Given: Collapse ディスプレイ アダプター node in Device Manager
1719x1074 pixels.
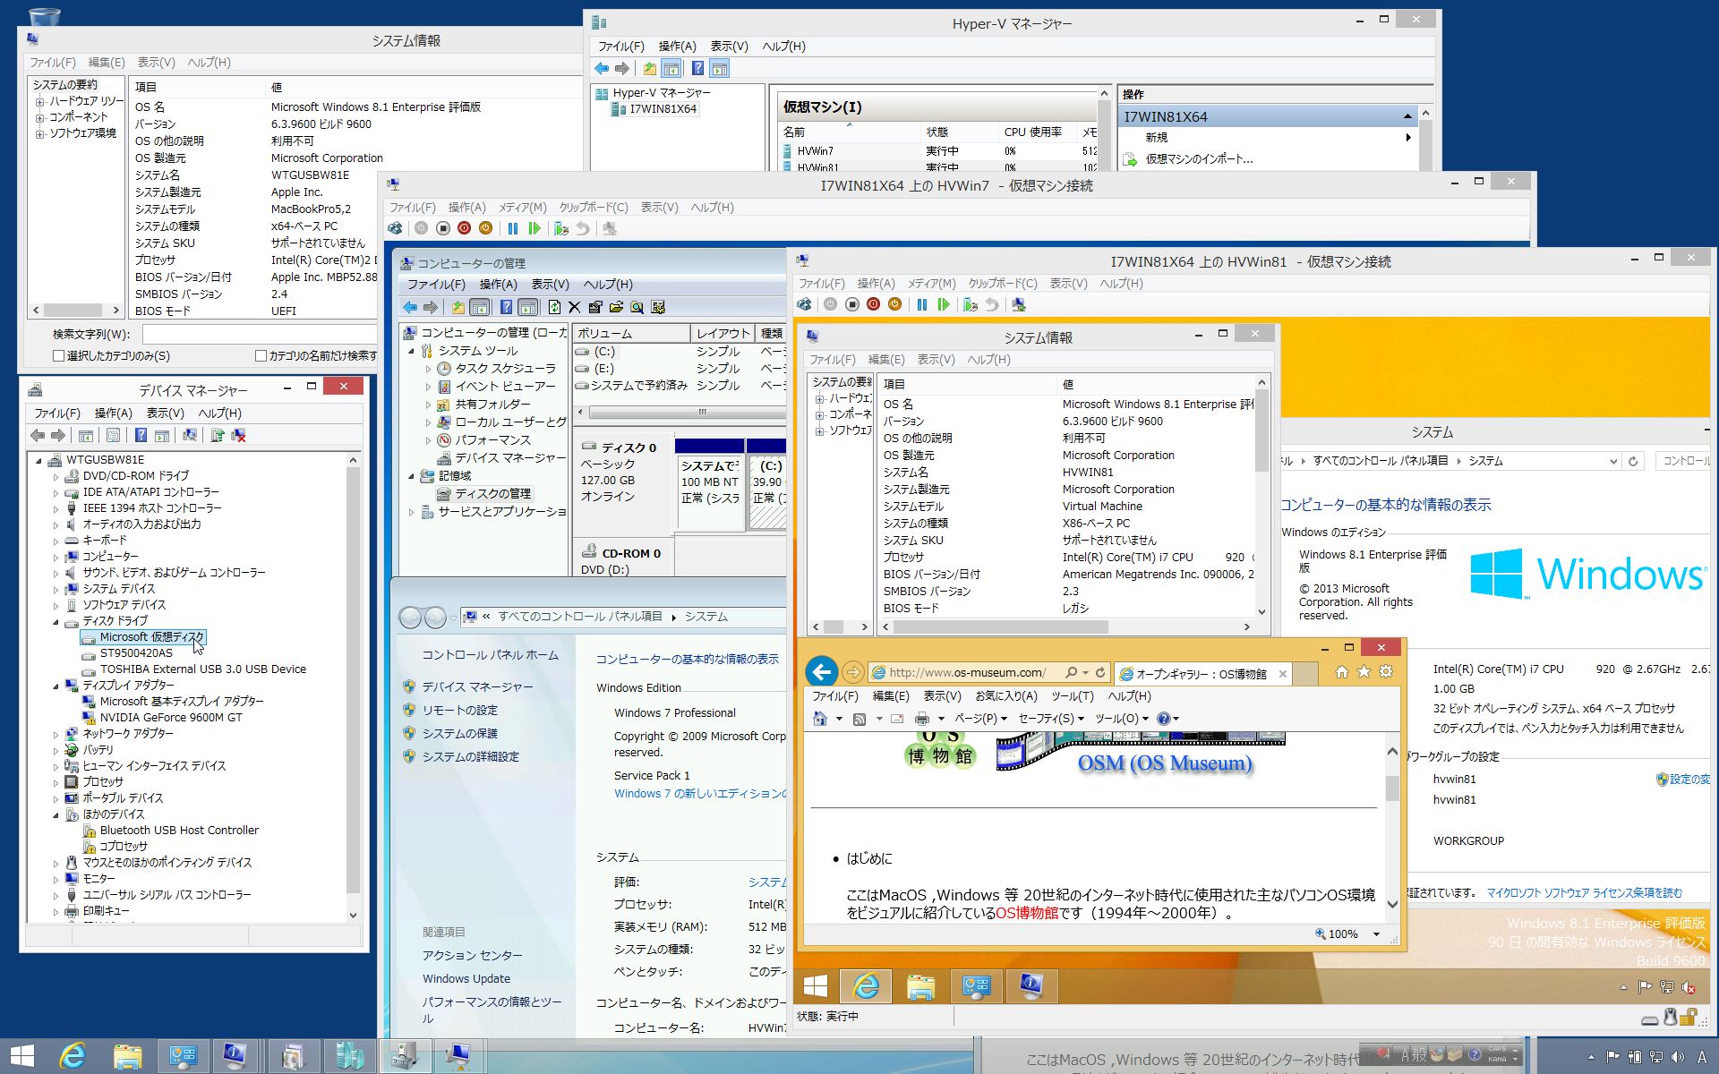Looking at the screenshot, I should coord(56,686).
